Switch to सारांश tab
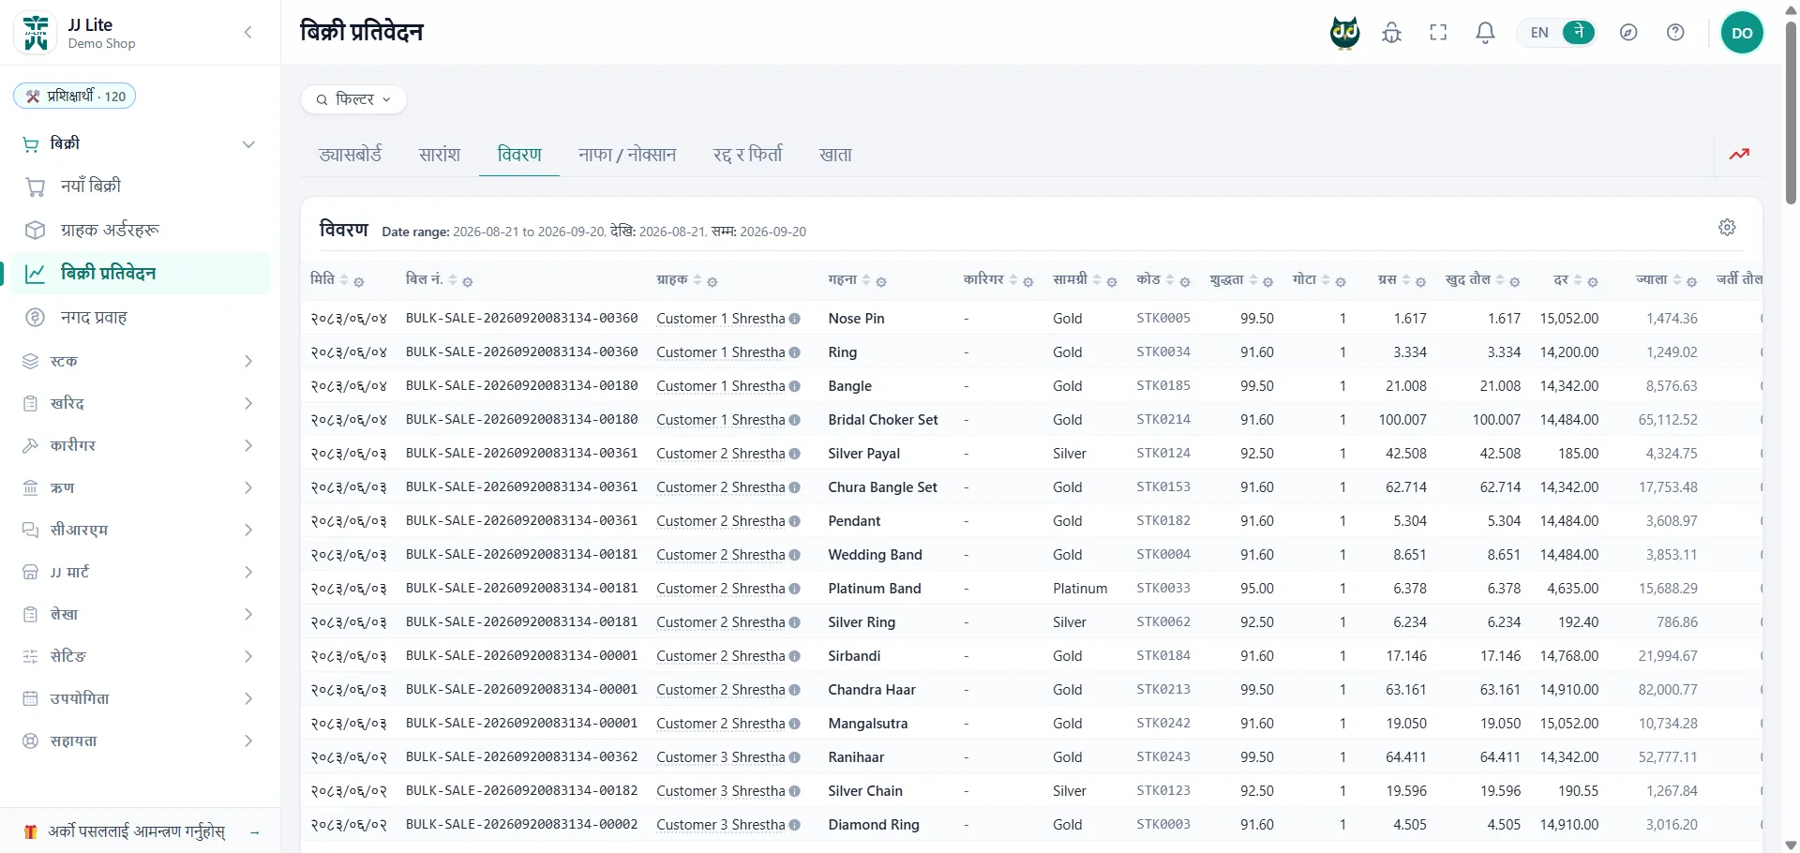Viewport: 1800px width, 853px height. (x=440, y=155)
